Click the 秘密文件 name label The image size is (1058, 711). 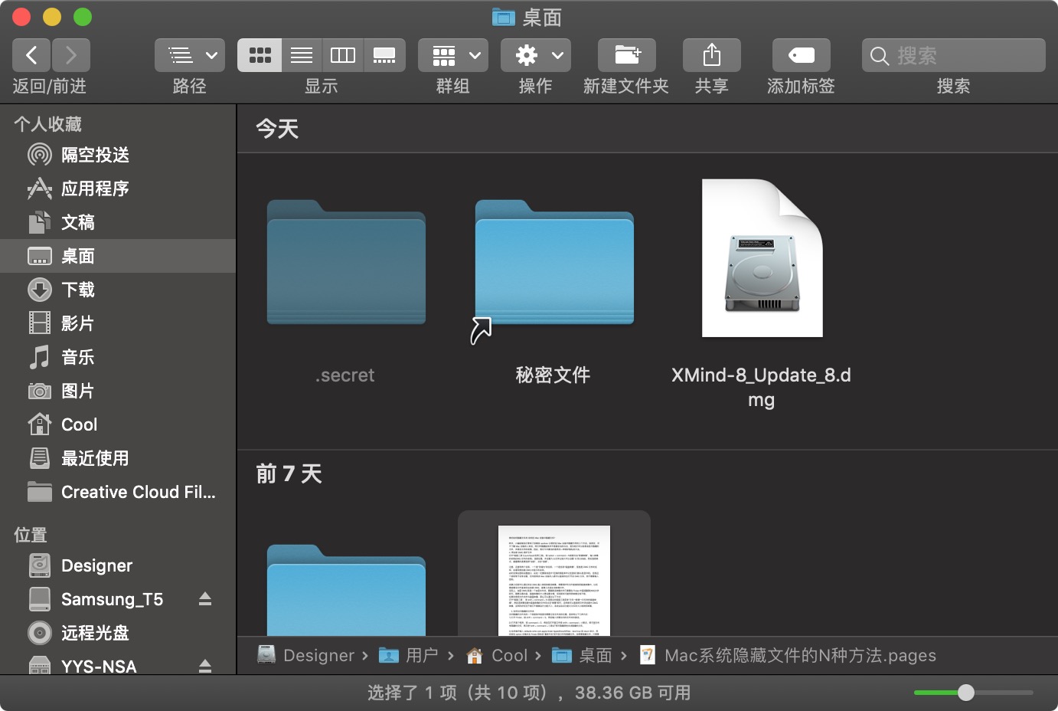pos(553,375)
